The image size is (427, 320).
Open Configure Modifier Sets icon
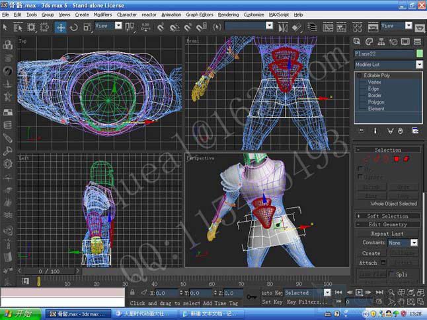coord(415,131)
